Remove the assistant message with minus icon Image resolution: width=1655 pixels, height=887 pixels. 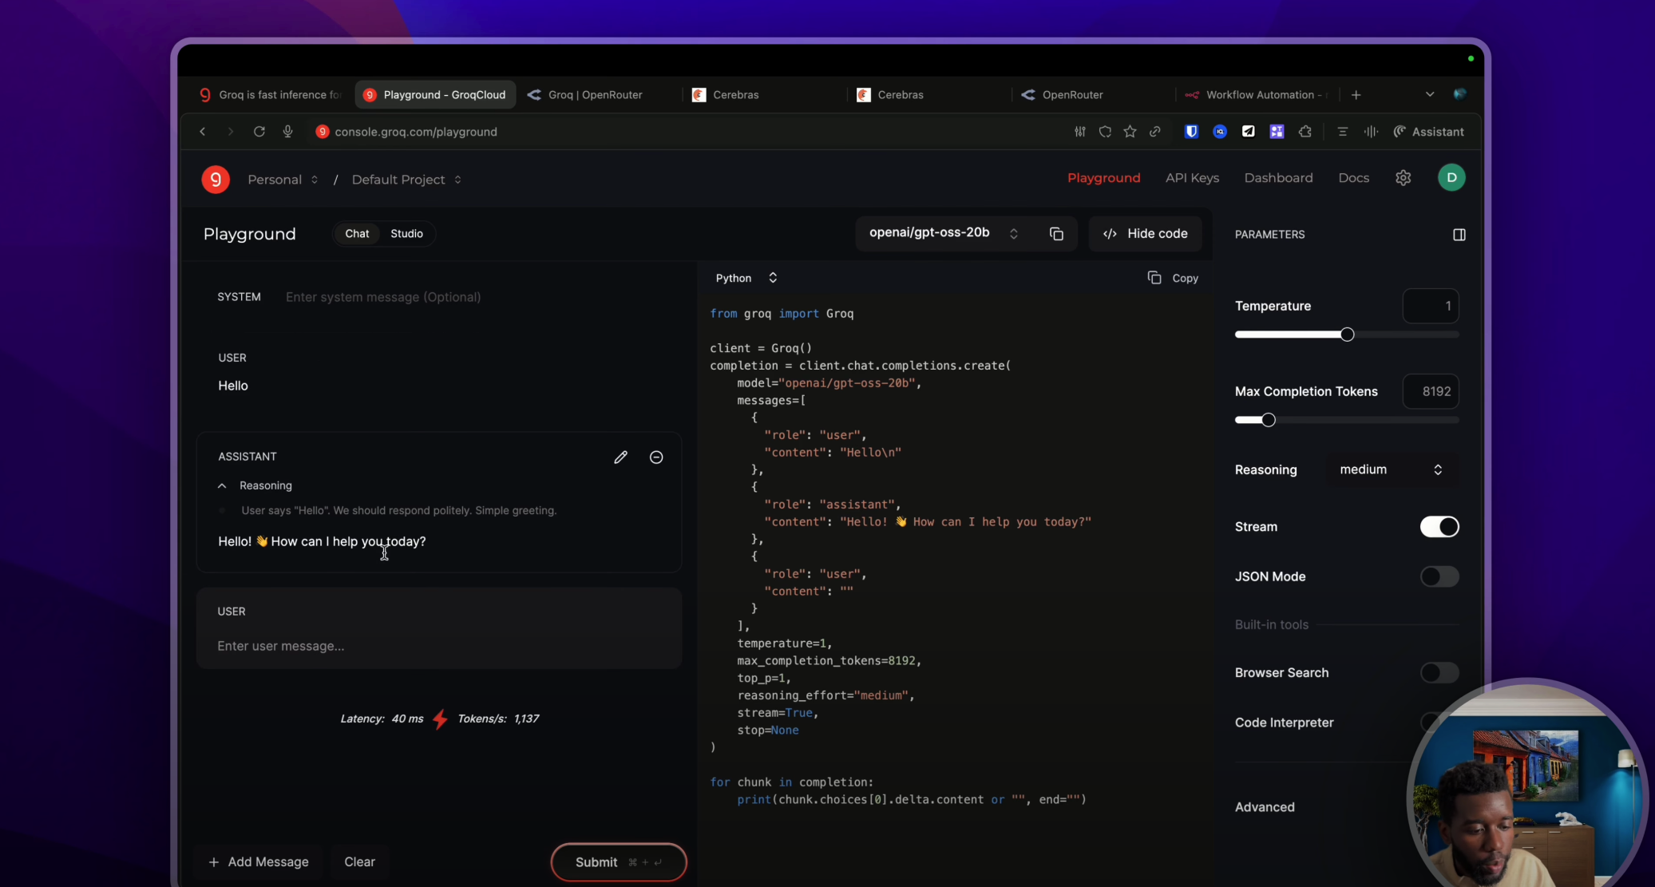656,457
